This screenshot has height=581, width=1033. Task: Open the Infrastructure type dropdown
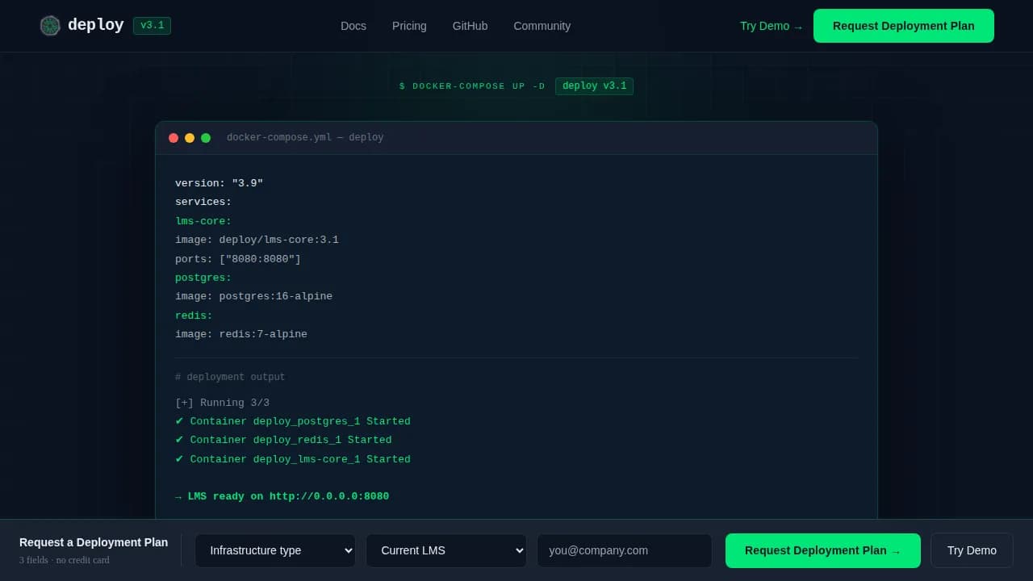(275, 550)
